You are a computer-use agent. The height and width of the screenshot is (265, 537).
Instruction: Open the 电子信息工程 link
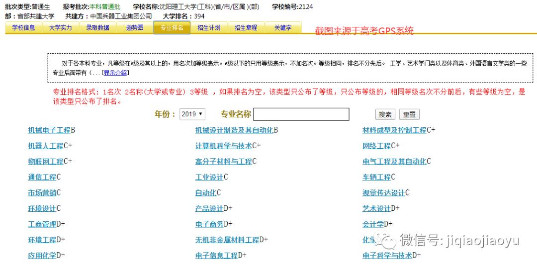coord(216,256)
